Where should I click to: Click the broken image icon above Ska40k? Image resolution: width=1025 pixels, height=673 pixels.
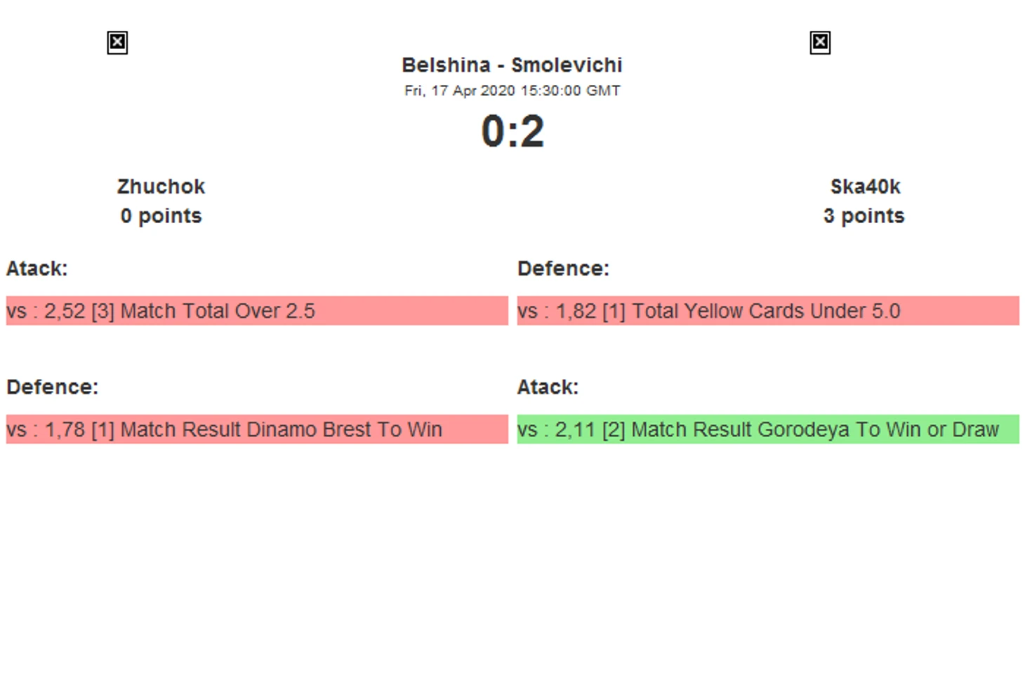point(820,43)
